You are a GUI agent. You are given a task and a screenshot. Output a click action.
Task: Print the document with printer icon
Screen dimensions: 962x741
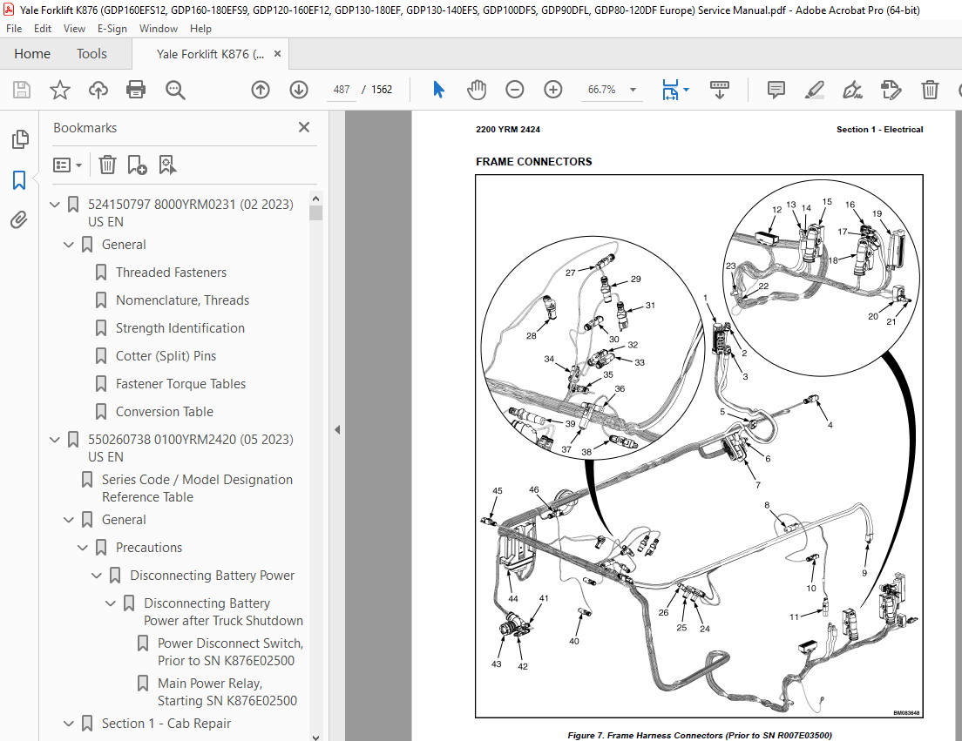[x=136, y=90]
